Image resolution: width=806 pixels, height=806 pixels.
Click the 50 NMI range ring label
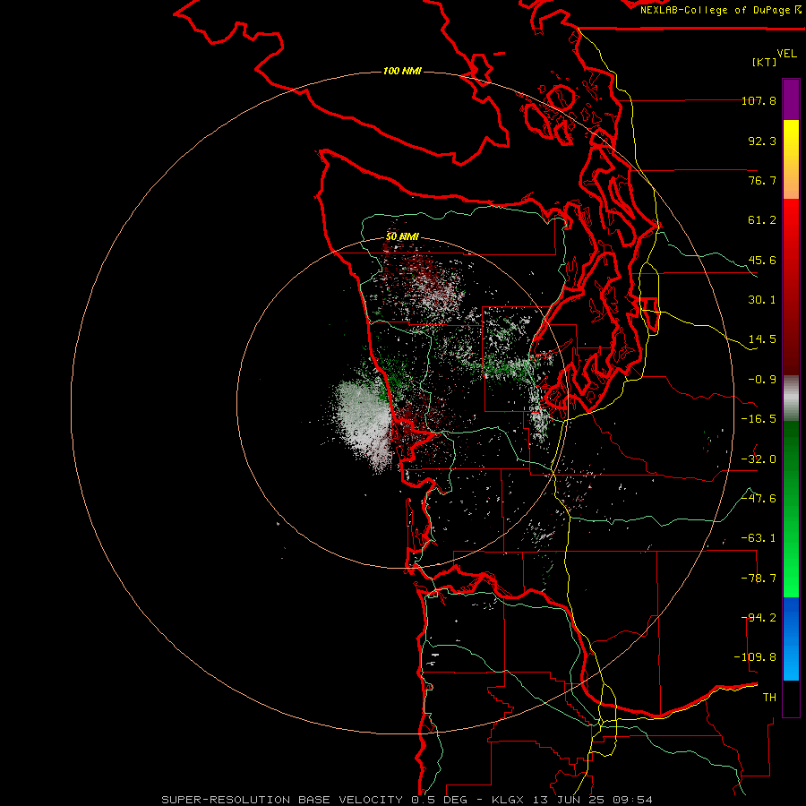402,237
